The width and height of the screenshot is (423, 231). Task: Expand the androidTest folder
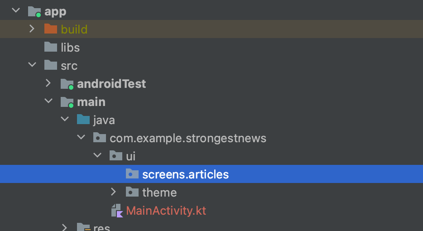click(48, 83)
